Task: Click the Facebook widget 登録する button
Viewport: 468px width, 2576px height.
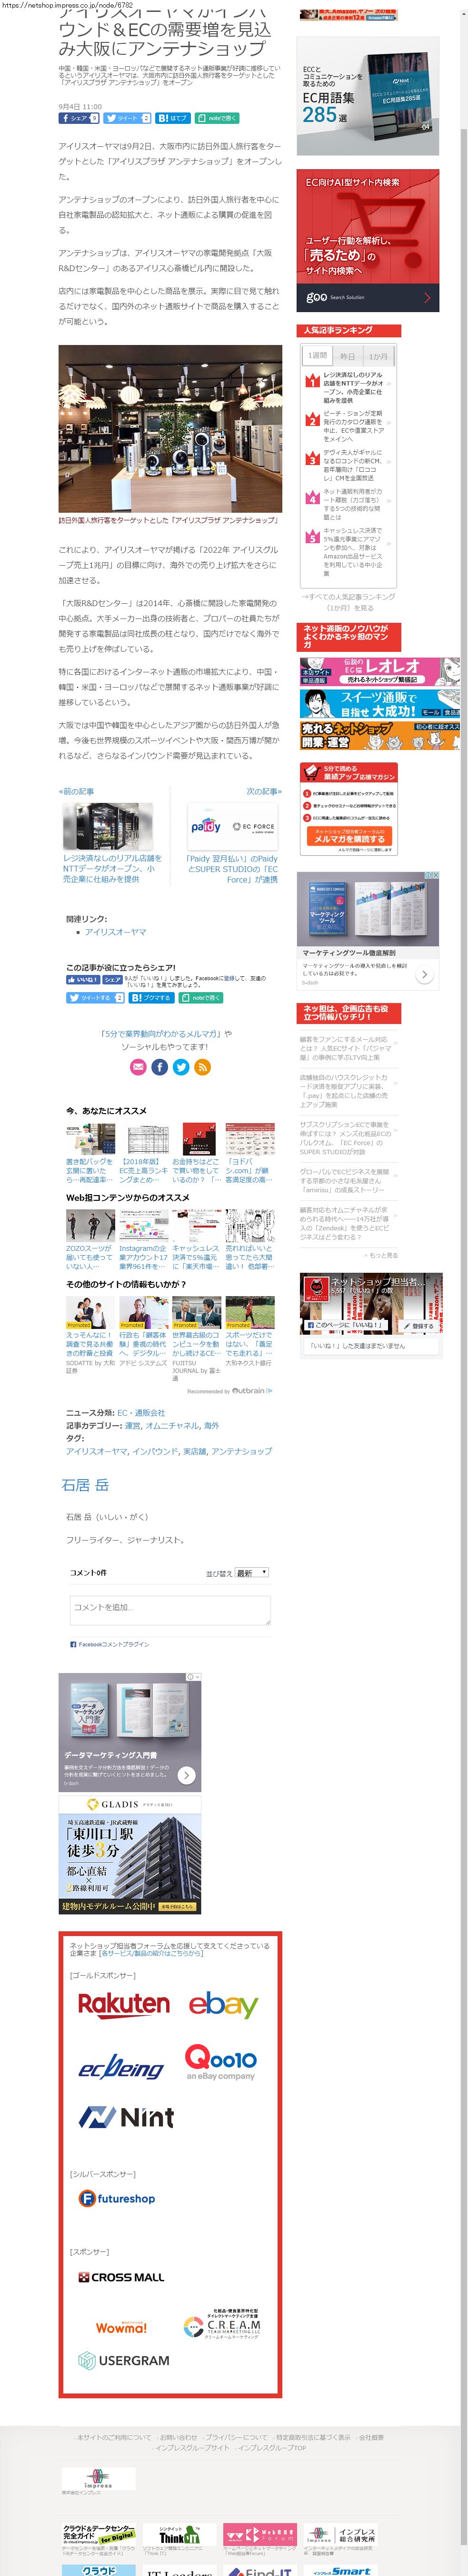Action: (418, 1325)
